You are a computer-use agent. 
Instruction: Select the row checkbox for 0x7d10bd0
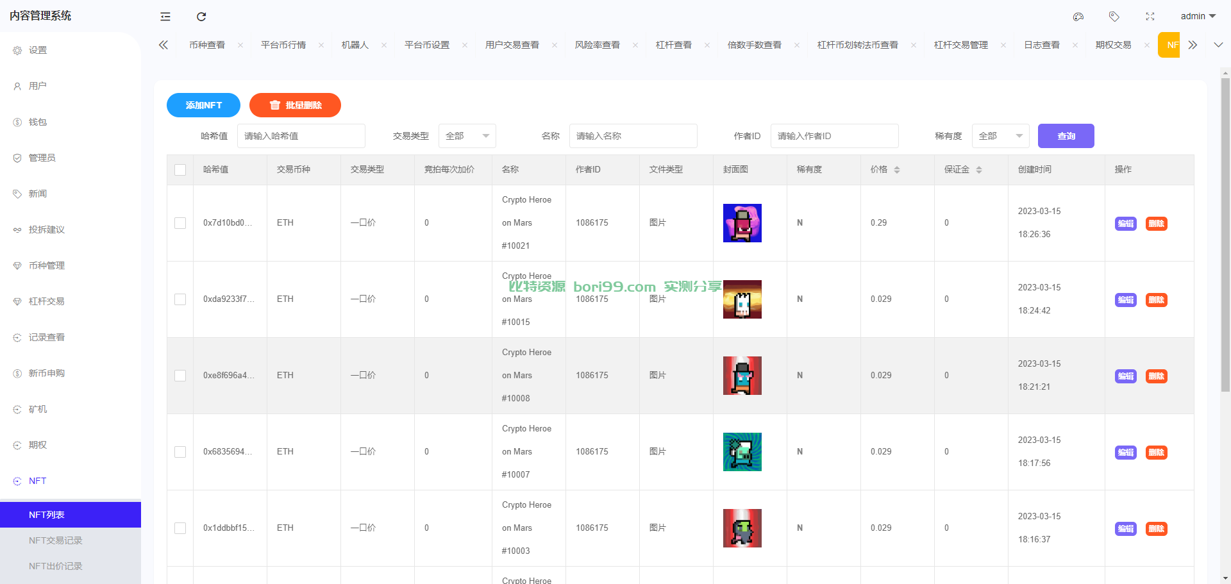180,223
